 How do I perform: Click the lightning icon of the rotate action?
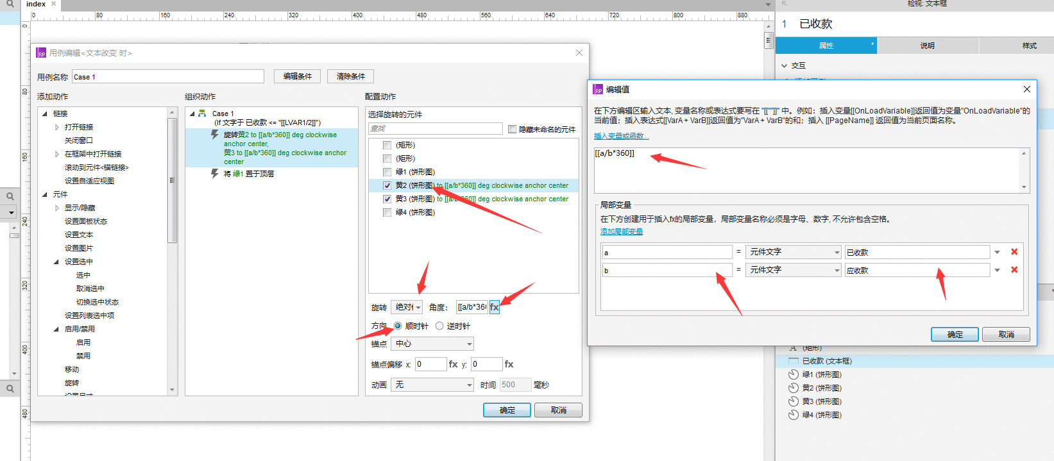pos(215,135)
